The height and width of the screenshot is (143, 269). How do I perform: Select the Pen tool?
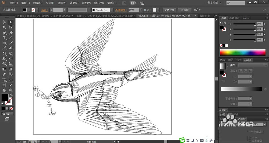tap(4, 33)
